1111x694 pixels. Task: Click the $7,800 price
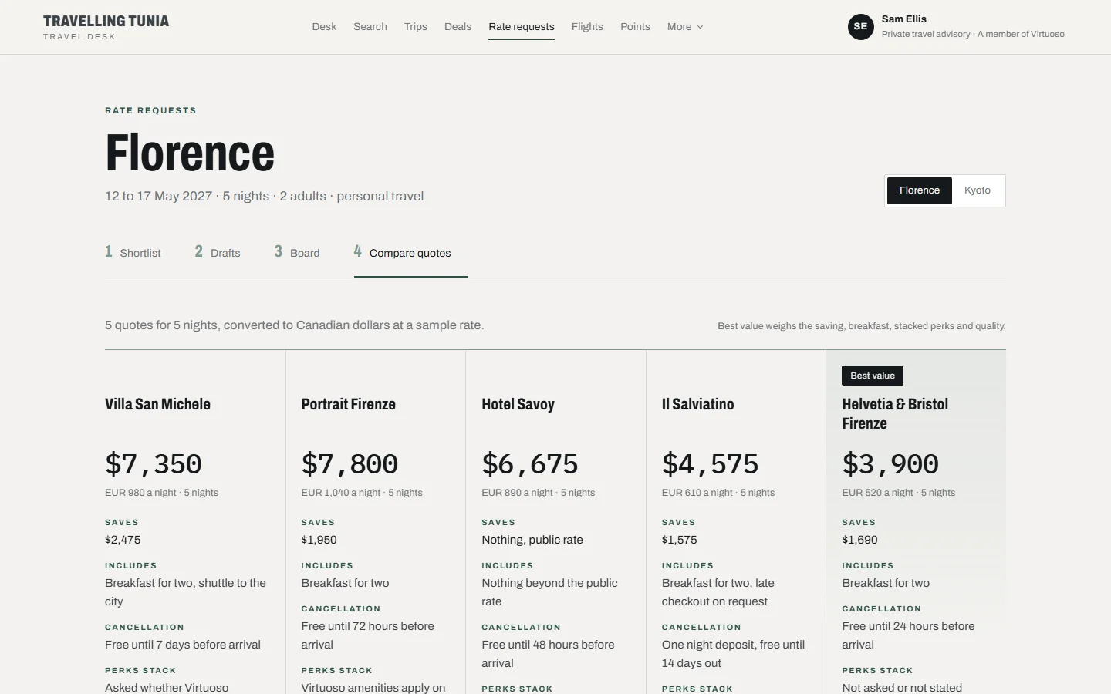tap(350, 464)
